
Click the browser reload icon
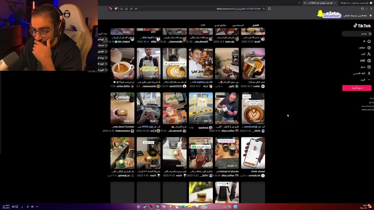(x=362, y=9)
